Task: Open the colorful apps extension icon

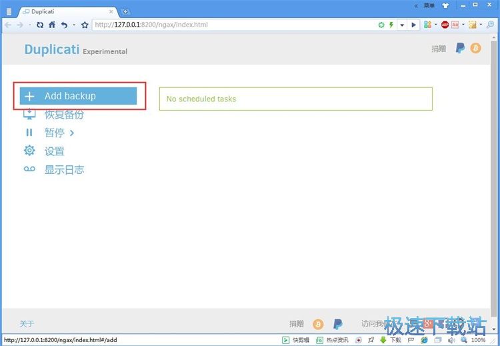Action: pos(427,25)
